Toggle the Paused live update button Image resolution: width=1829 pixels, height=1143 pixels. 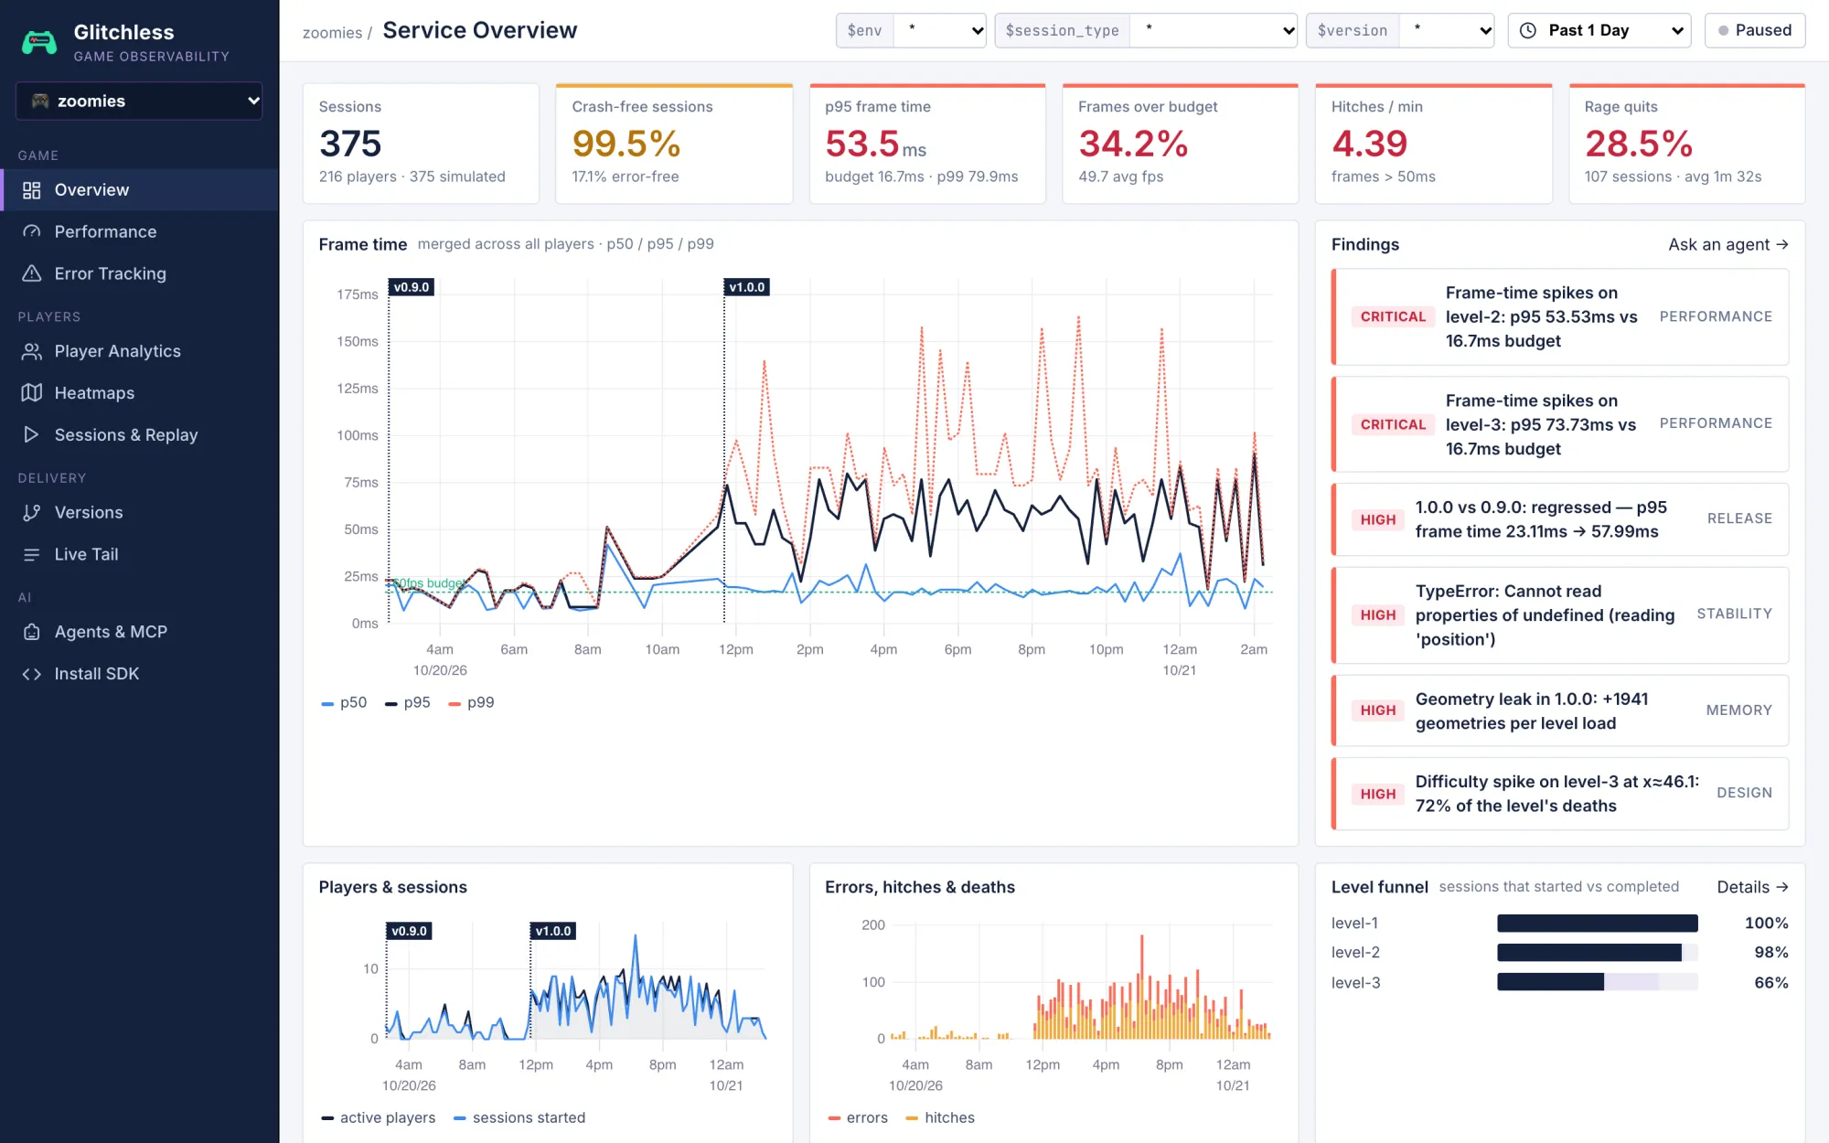1755,30
